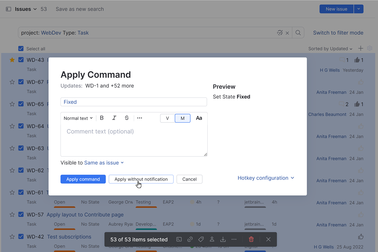The width and height of the screenshot is (378, 252).
Task: Open the Sorted by Updated menu
Action: (330, 48)
